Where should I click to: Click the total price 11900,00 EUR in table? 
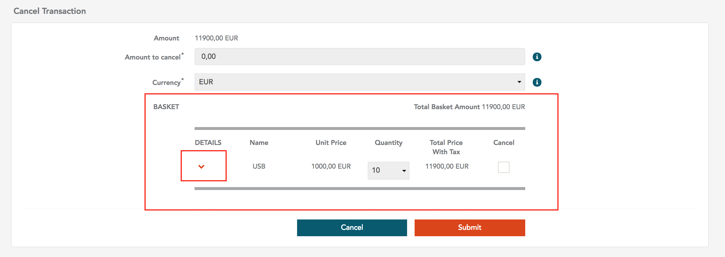click(447, 166)
